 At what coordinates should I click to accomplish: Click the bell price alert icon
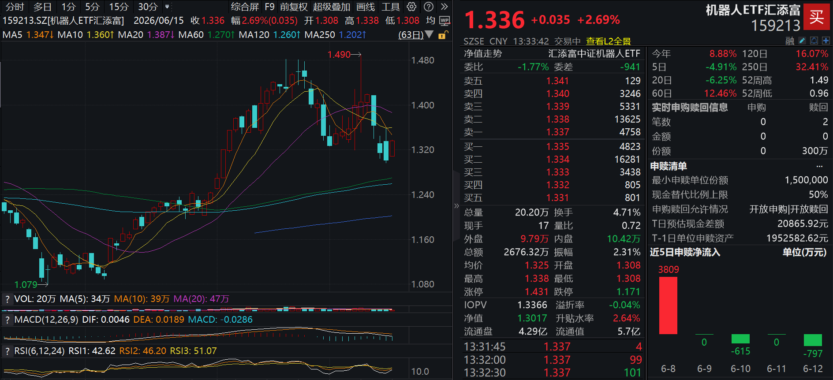pyautogui.click(x=814, y=41)
